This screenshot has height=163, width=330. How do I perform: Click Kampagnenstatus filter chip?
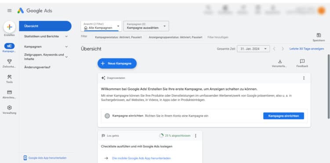tap(118, 37)
